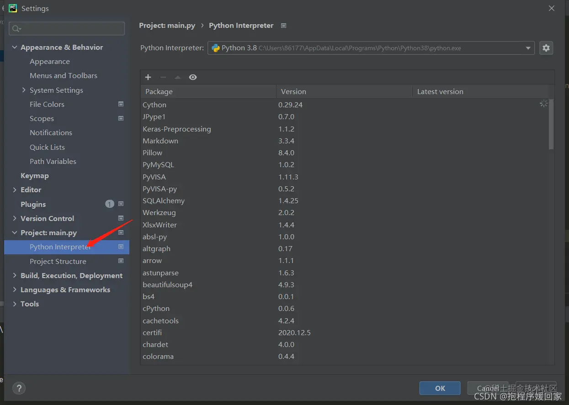
Task: Click the icon beside Plugins update badge
Action: coord(121,204)
